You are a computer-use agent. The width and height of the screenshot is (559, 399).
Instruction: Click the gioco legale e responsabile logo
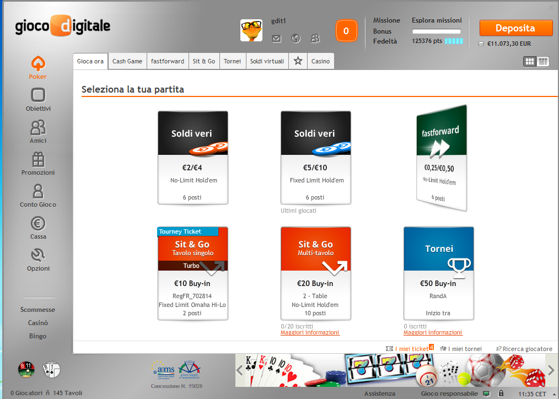pos(189,369)
